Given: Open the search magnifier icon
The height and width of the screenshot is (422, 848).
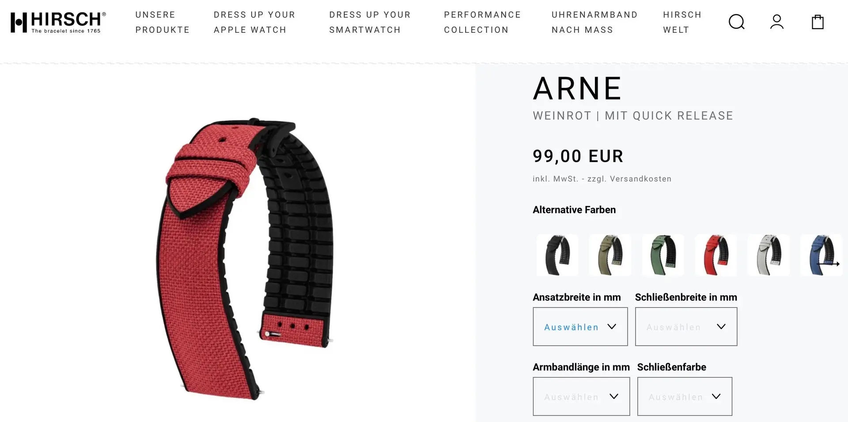Looking at the screenshot, I should [736, 22].
